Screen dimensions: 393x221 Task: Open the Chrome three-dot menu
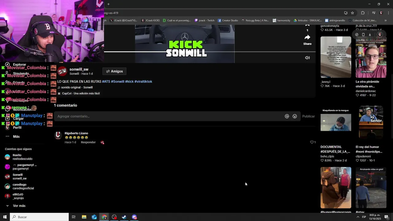click(x=388, y=13)
